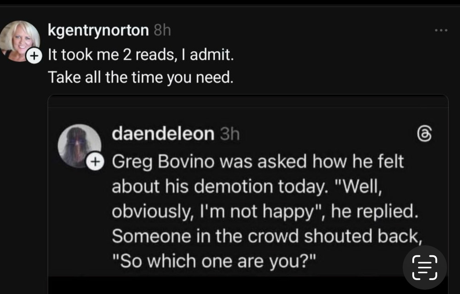Click the "about his demotion today" line
Image resolution: width=460 pixels, height=294 pixels.
246,186
